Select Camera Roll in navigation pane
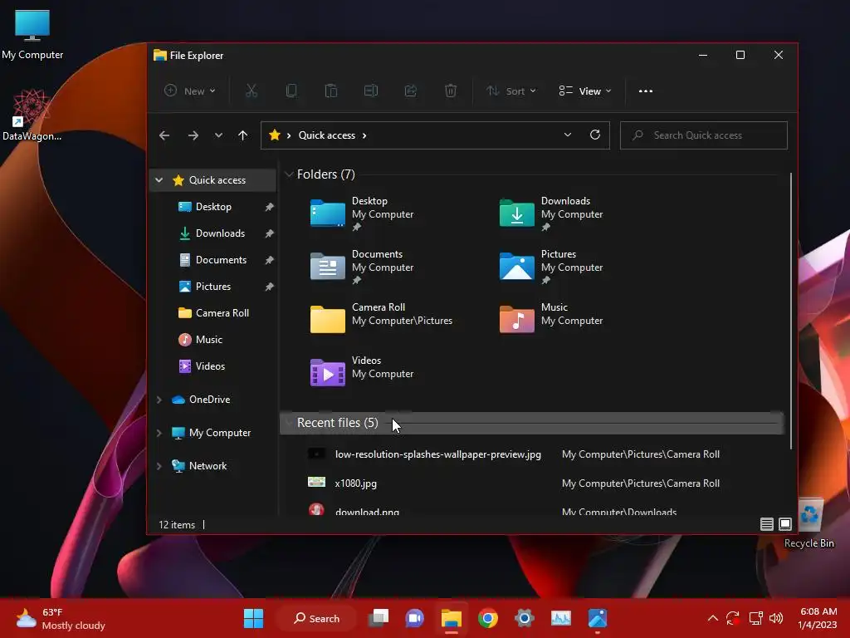 pyautogui.click(x=222, y=313)
